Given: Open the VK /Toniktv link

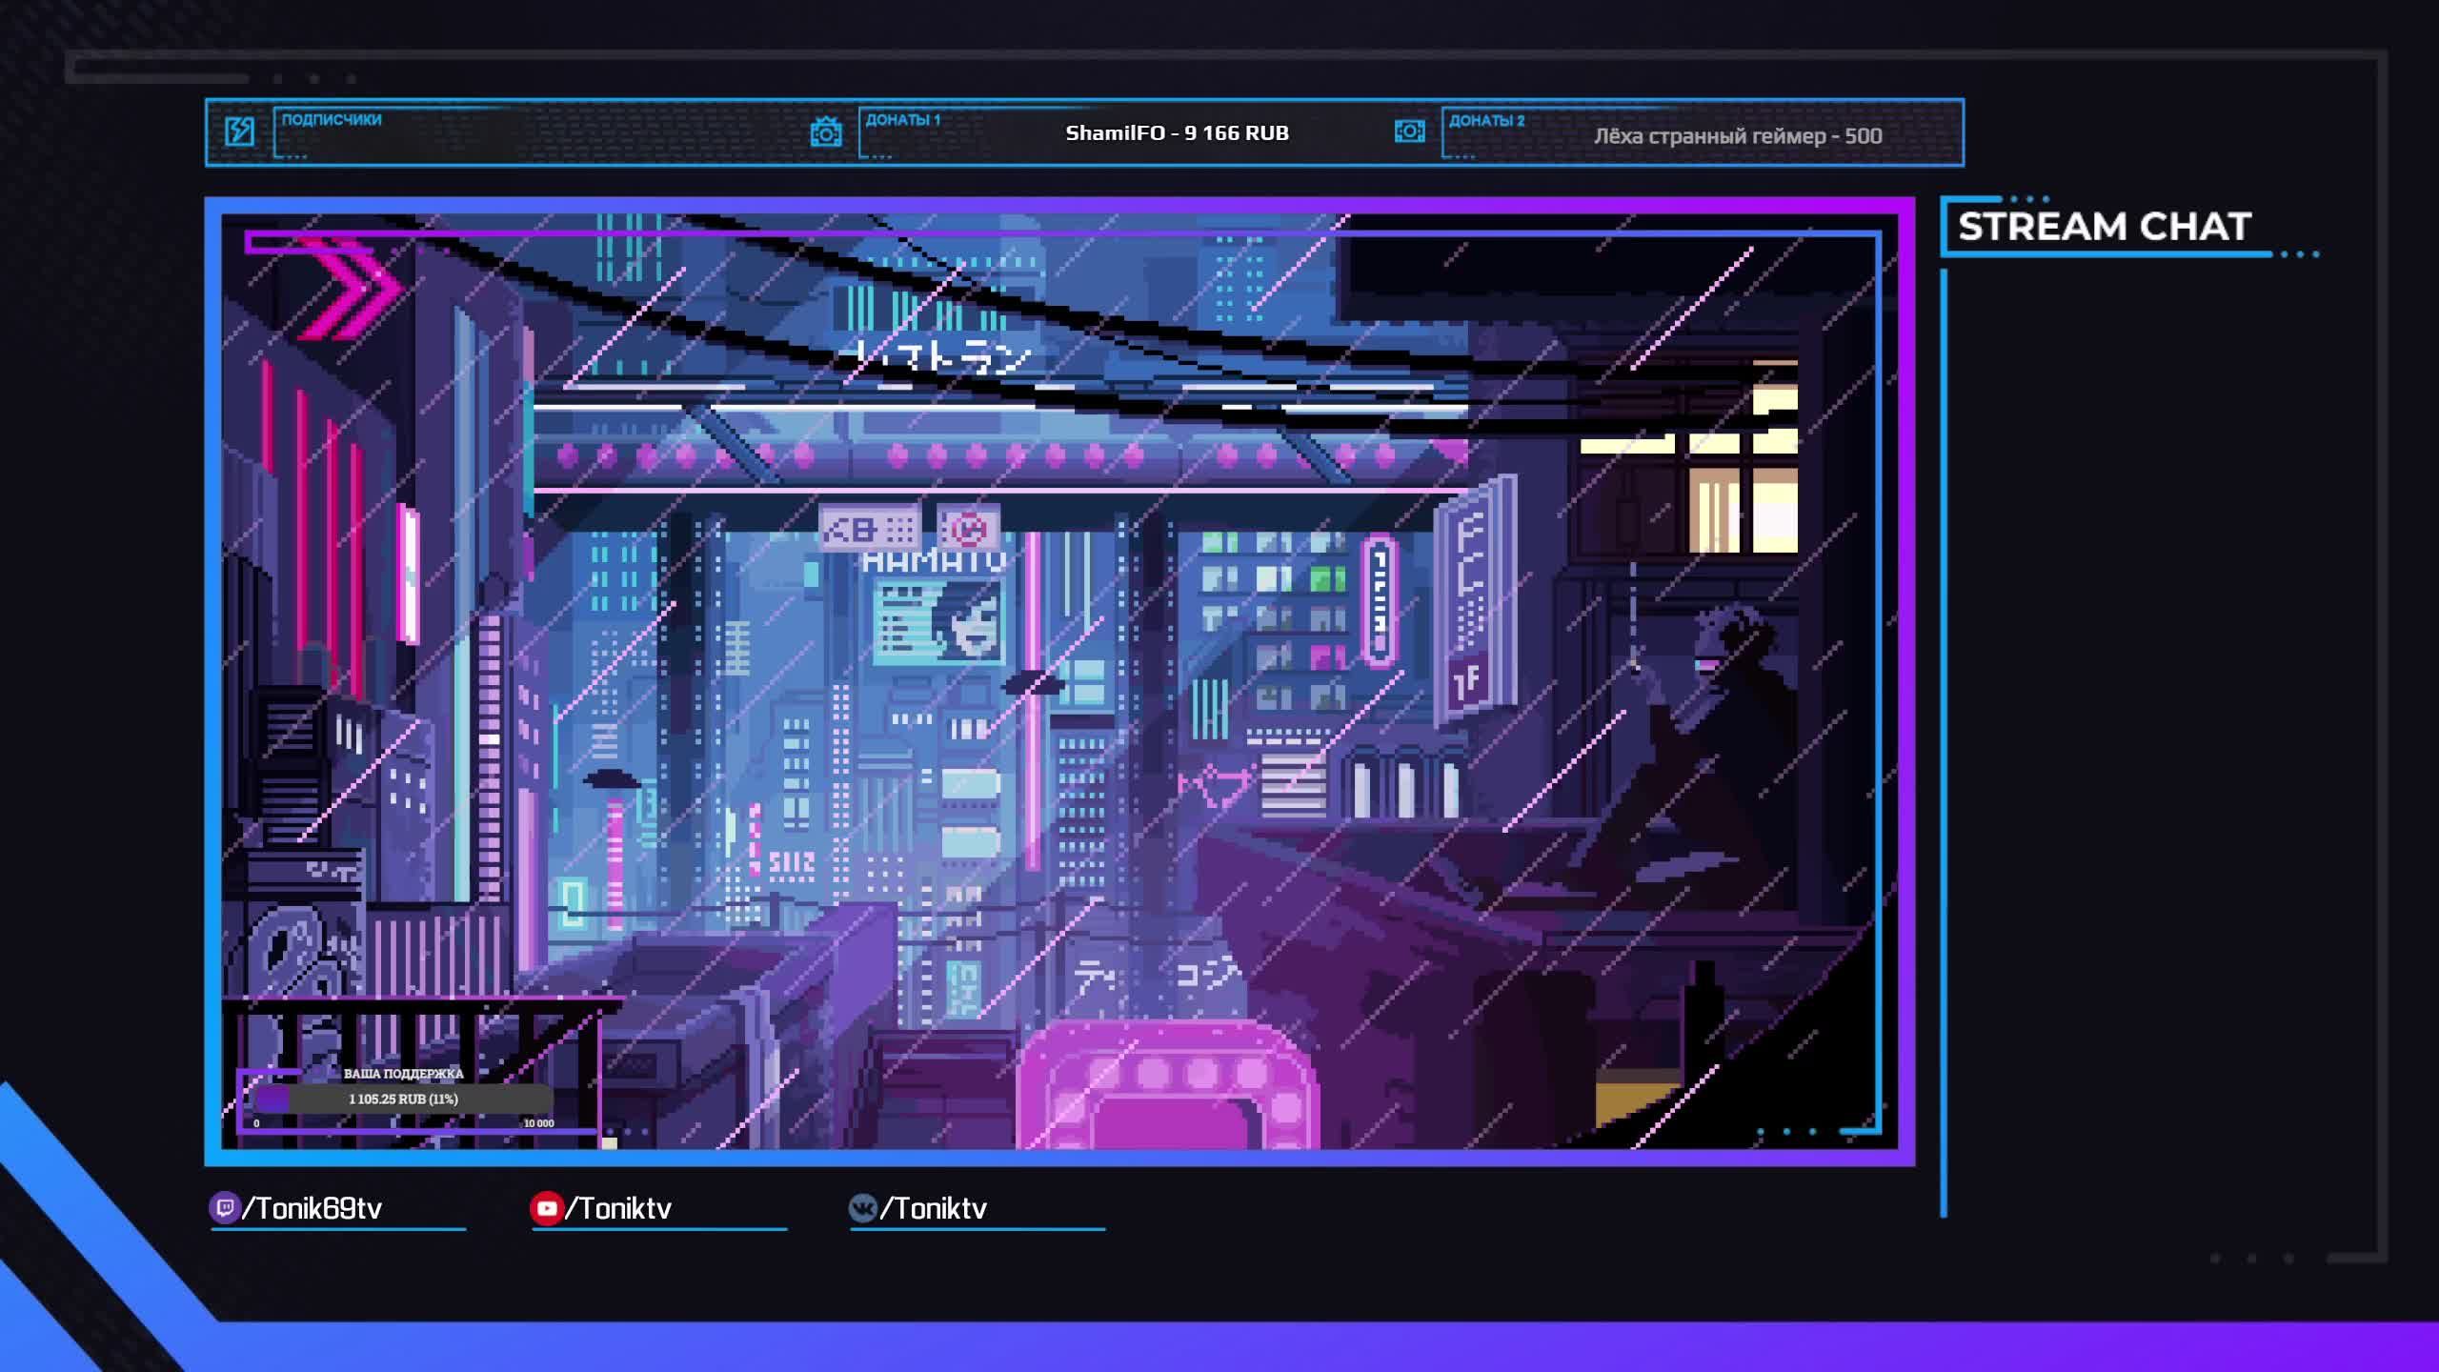Looking at the screenshot, I should point(934,1208).
